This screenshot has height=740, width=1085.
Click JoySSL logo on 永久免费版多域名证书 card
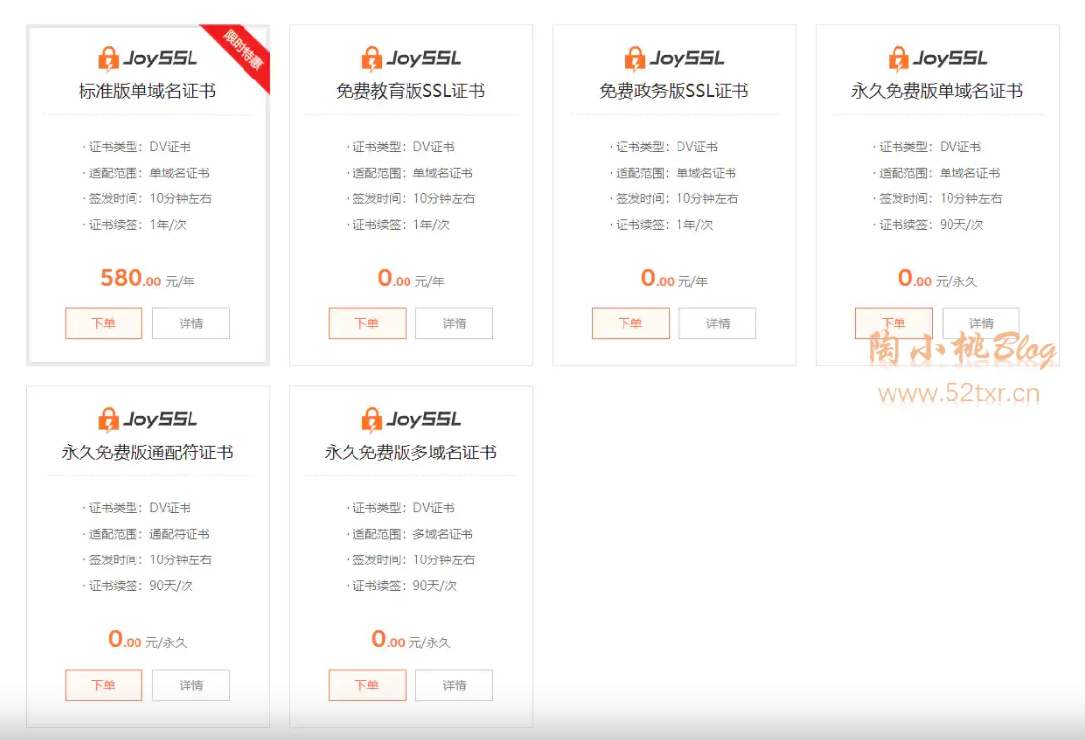point(411,420)
